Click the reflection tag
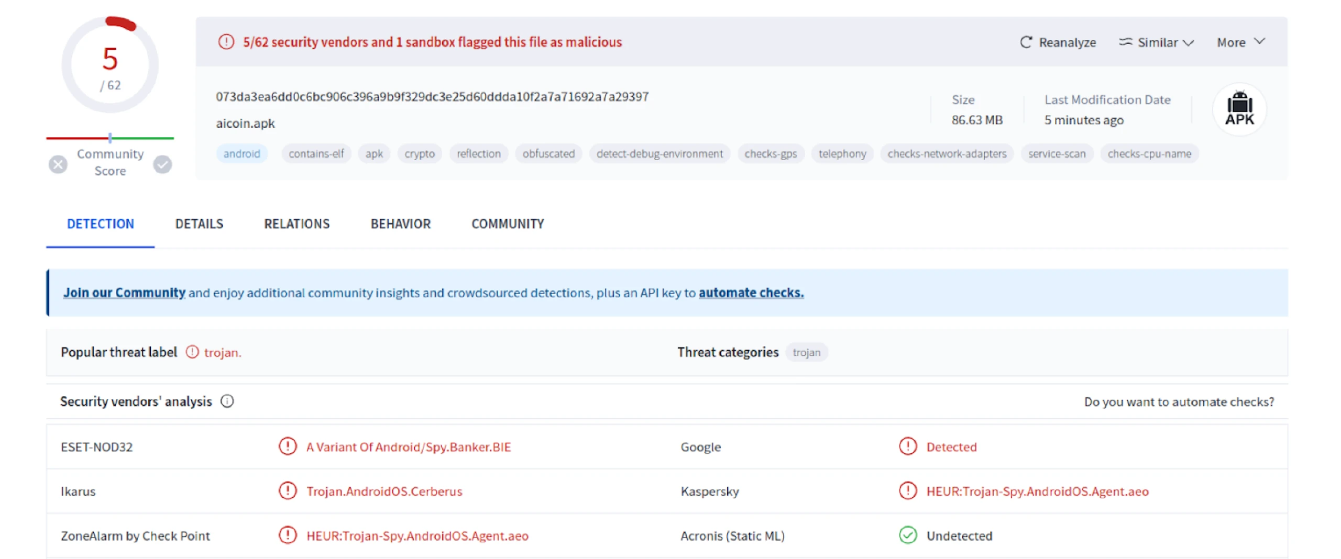This screenshot has width=1341, height=559. (478, 154)
